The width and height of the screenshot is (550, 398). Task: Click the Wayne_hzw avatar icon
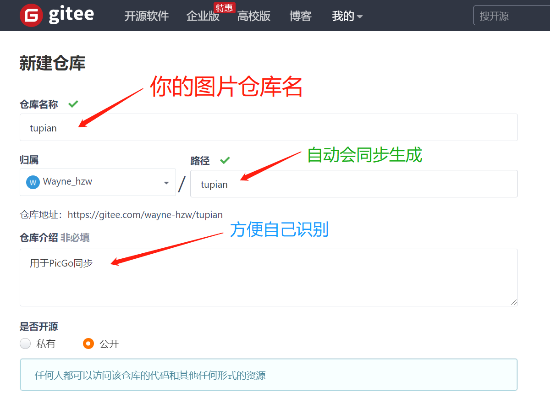pyautogui.click(x=32, y=182)
